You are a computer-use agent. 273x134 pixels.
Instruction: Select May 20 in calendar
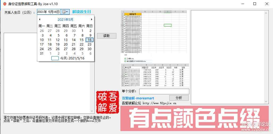coord(66,44)
